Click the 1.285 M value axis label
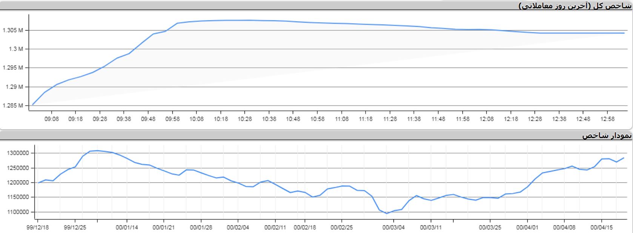The image size is (633, 233). coord(13,106)
